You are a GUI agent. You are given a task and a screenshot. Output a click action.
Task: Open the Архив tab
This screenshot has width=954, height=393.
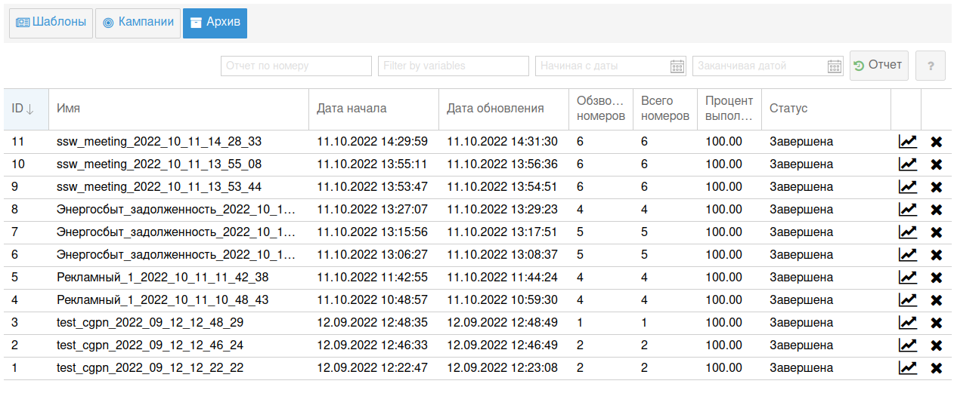[215, 23]
